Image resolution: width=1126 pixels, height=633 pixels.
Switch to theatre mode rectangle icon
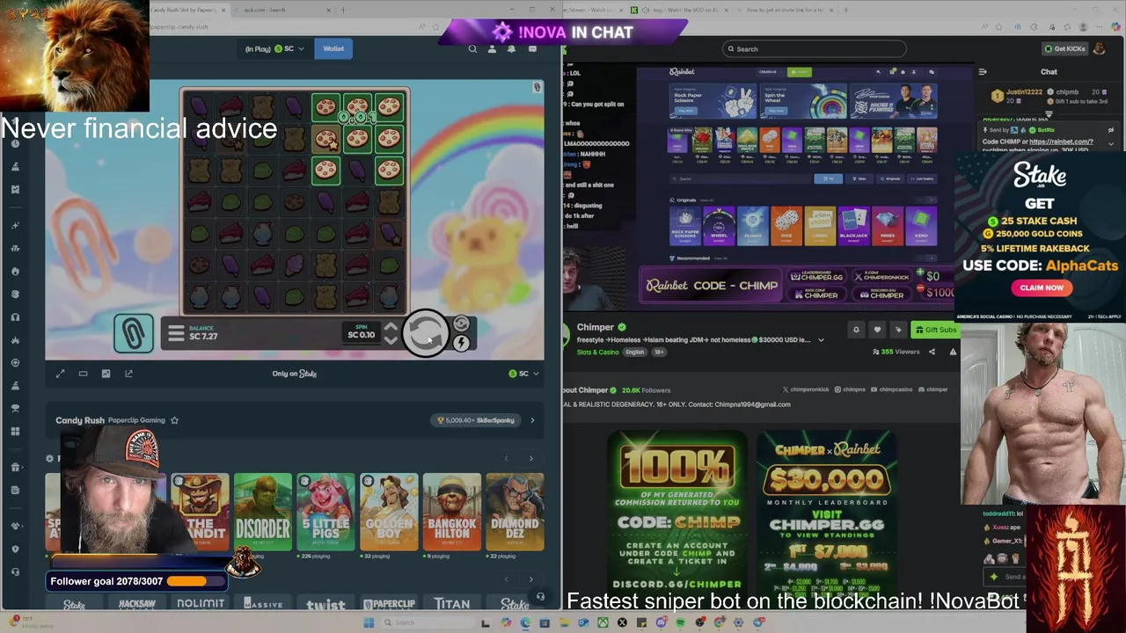[83, 374]
